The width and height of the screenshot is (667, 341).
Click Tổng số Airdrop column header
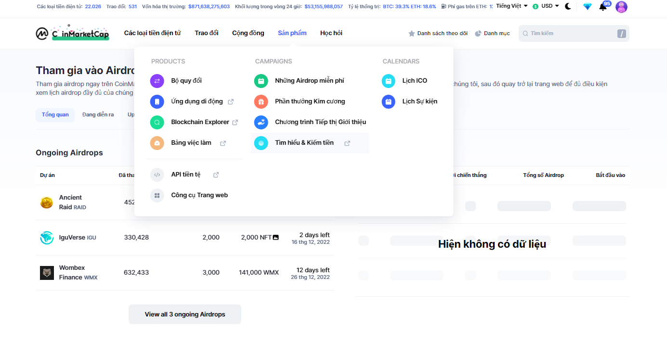[543, 175]
